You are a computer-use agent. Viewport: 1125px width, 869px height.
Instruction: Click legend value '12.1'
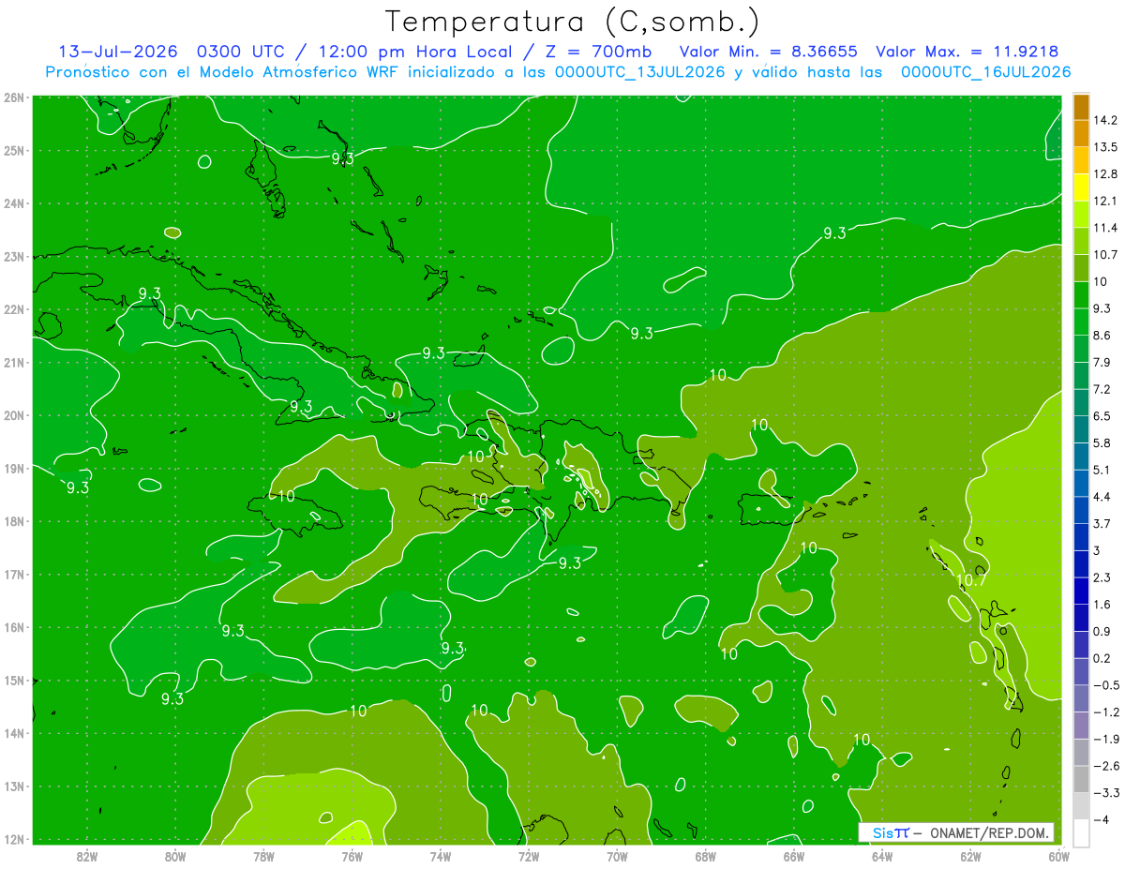[x=1106, y=202]
